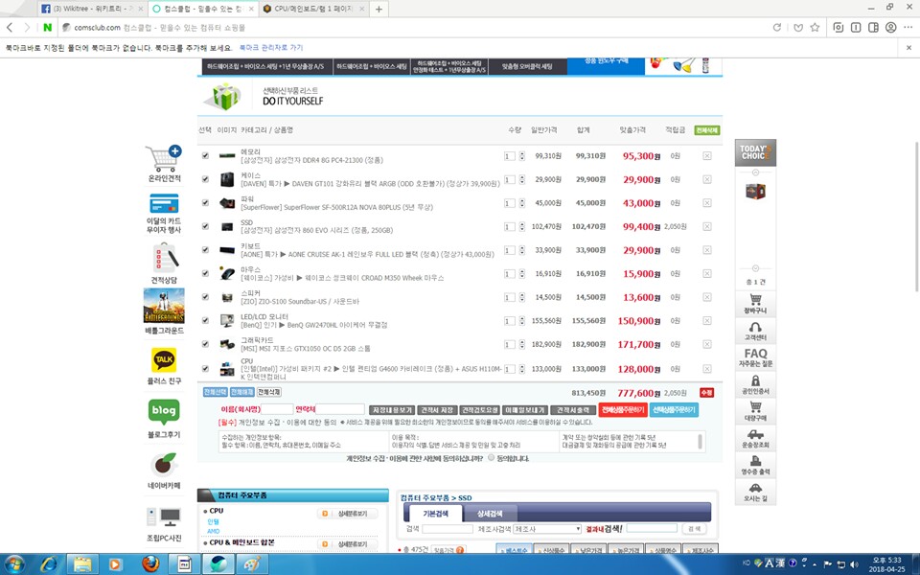Open the 온라인견적 shopping cart icon
The image size is (920, 575).
pos(164,158)
